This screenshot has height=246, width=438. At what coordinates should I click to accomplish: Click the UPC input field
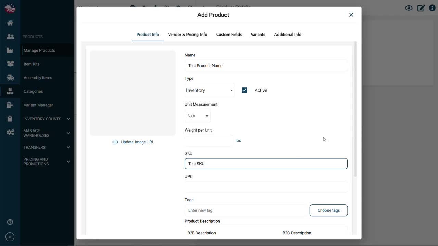pos(266,187)
